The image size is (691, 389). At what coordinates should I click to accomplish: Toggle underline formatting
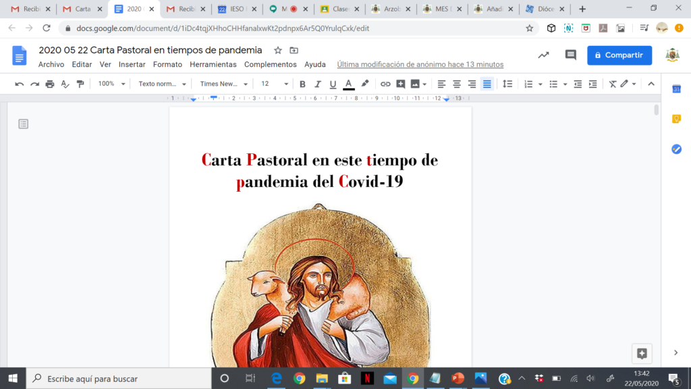(333, 84)
